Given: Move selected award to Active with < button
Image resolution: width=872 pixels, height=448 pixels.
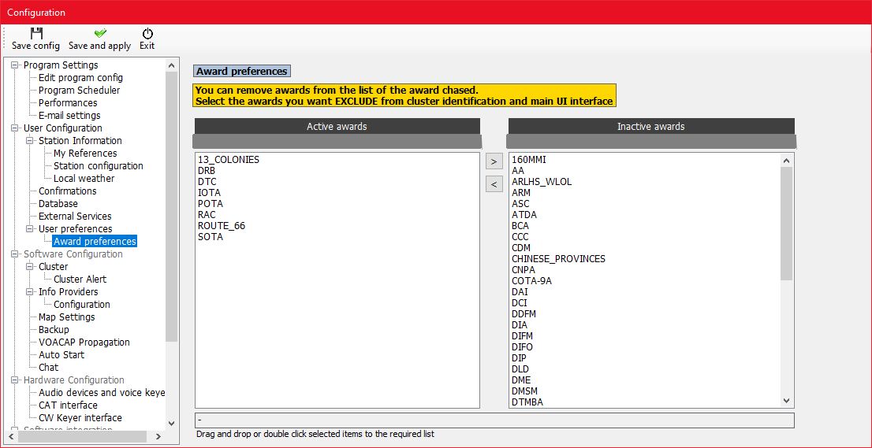Looking at the screenshot, I should tap(494, 184).
